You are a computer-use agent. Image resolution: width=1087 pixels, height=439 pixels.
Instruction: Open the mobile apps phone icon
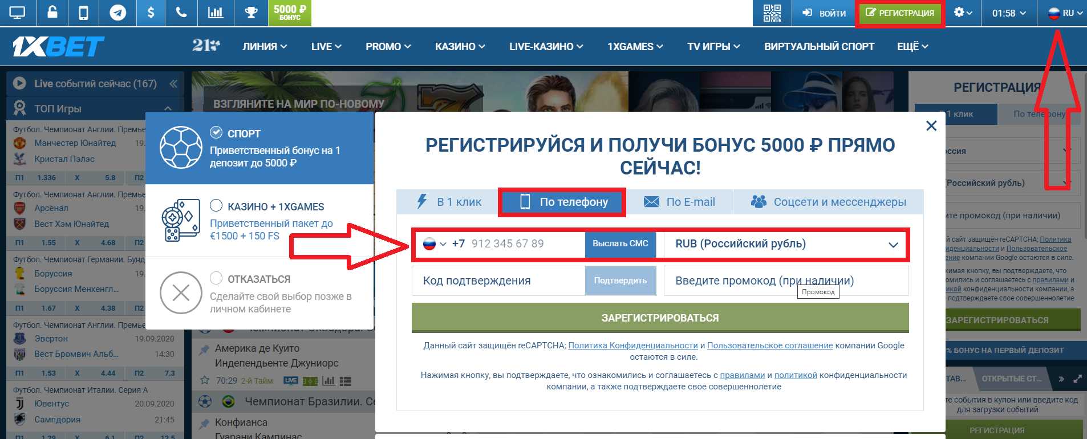83,13
